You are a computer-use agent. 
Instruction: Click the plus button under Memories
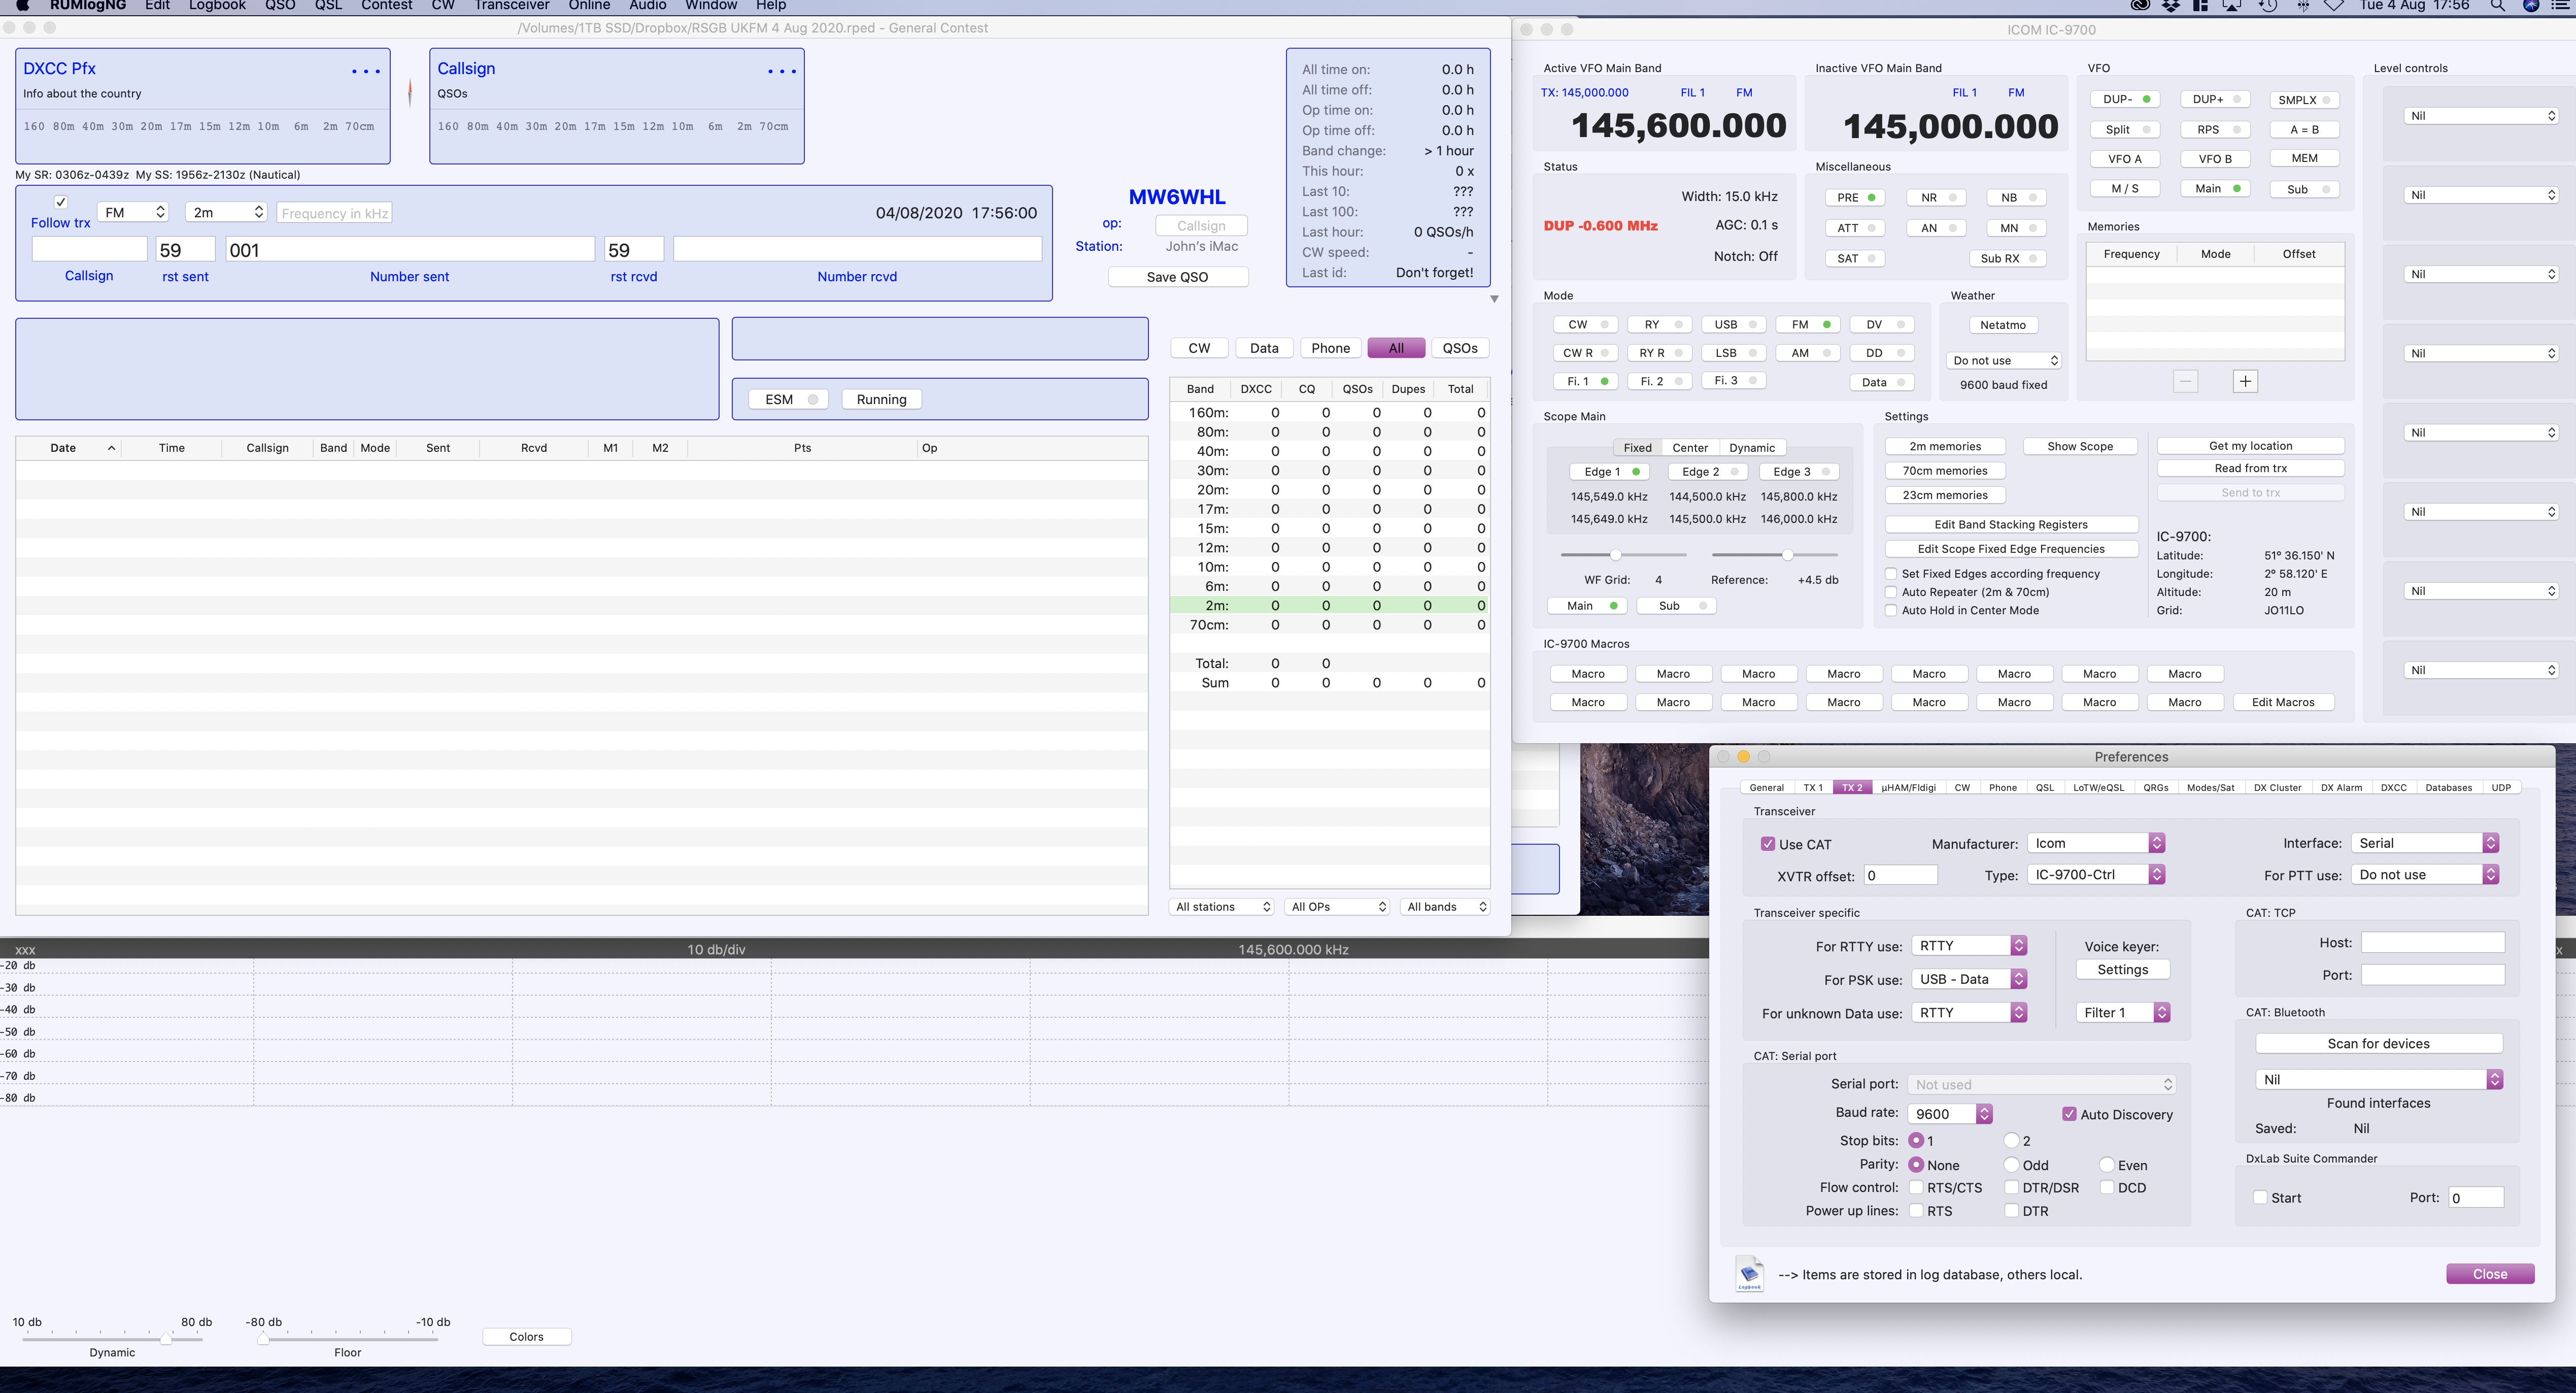point(2245,381)
